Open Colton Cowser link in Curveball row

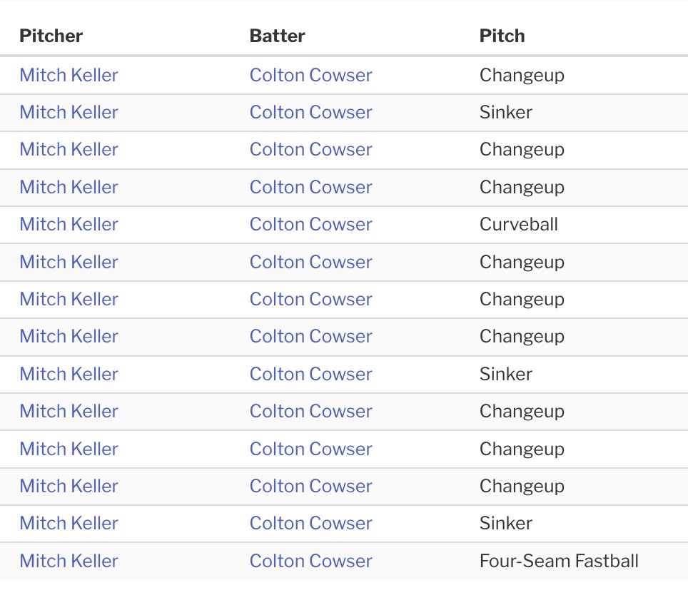(x=310, y=224)
